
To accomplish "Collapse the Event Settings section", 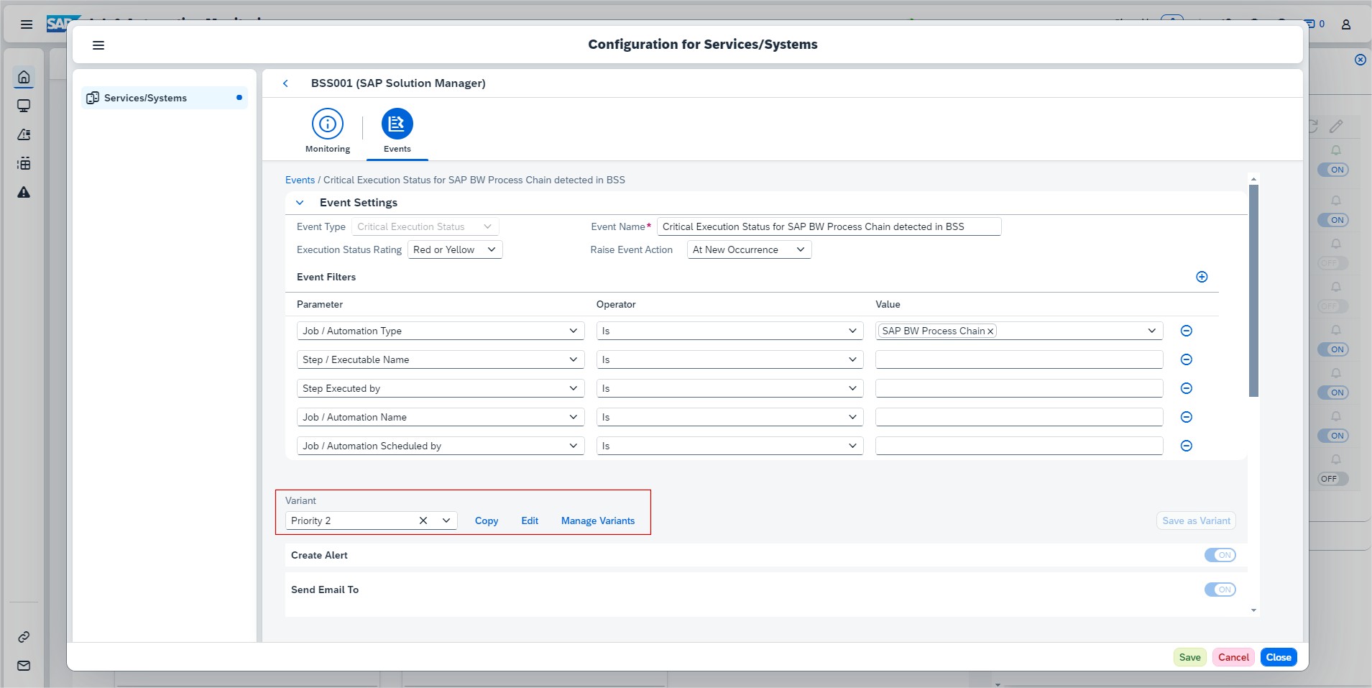I will tap(300, 203).
